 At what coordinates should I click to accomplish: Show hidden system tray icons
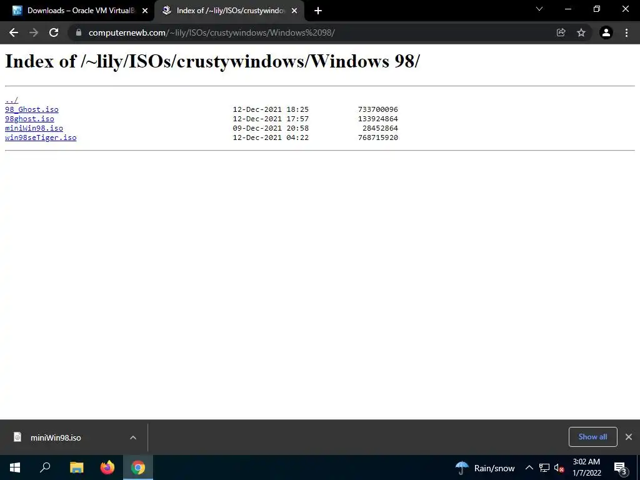tap(529, 467)
